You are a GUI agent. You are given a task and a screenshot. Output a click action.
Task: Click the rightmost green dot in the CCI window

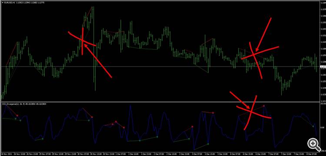coord(313,126)
